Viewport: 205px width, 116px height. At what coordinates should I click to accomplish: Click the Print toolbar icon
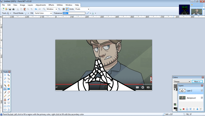click(x=13, y=9)
